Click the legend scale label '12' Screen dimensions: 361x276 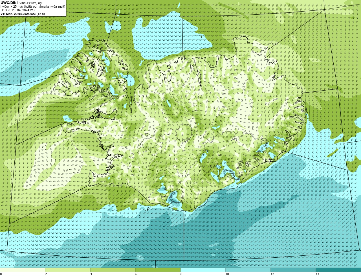[272, 274]
